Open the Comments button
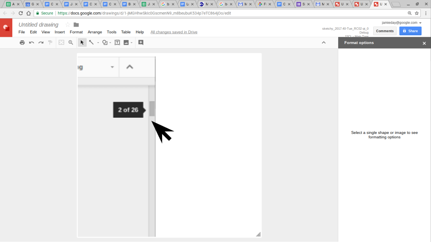Viewport: 431px width, 242px height. click(x=385, y=31)
